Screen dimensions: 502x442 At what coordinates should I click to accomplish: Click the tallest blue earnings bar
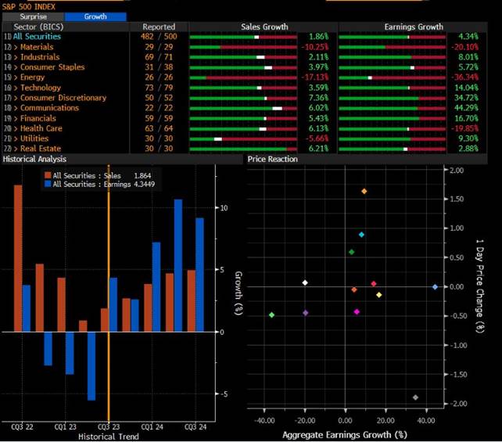178,265
